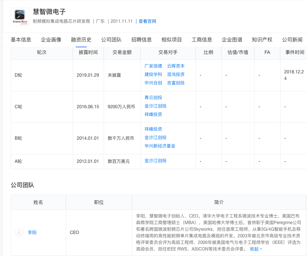Open the 知识产权 tab
Viewport: 307px width, 256px height.
tap(262, 40)
